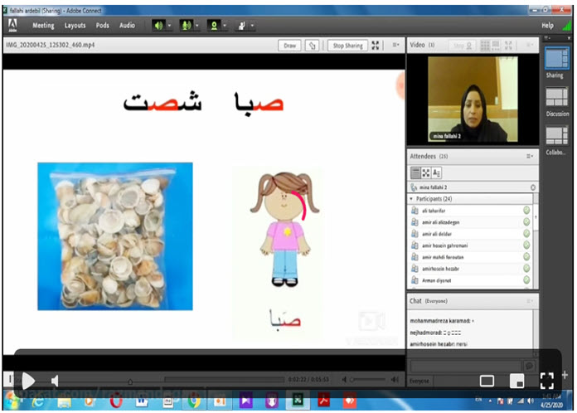Select participant Arman diyanat
The width and height of the screenshot is (577, 413).
pyautogui.click(x=470, y=280)
